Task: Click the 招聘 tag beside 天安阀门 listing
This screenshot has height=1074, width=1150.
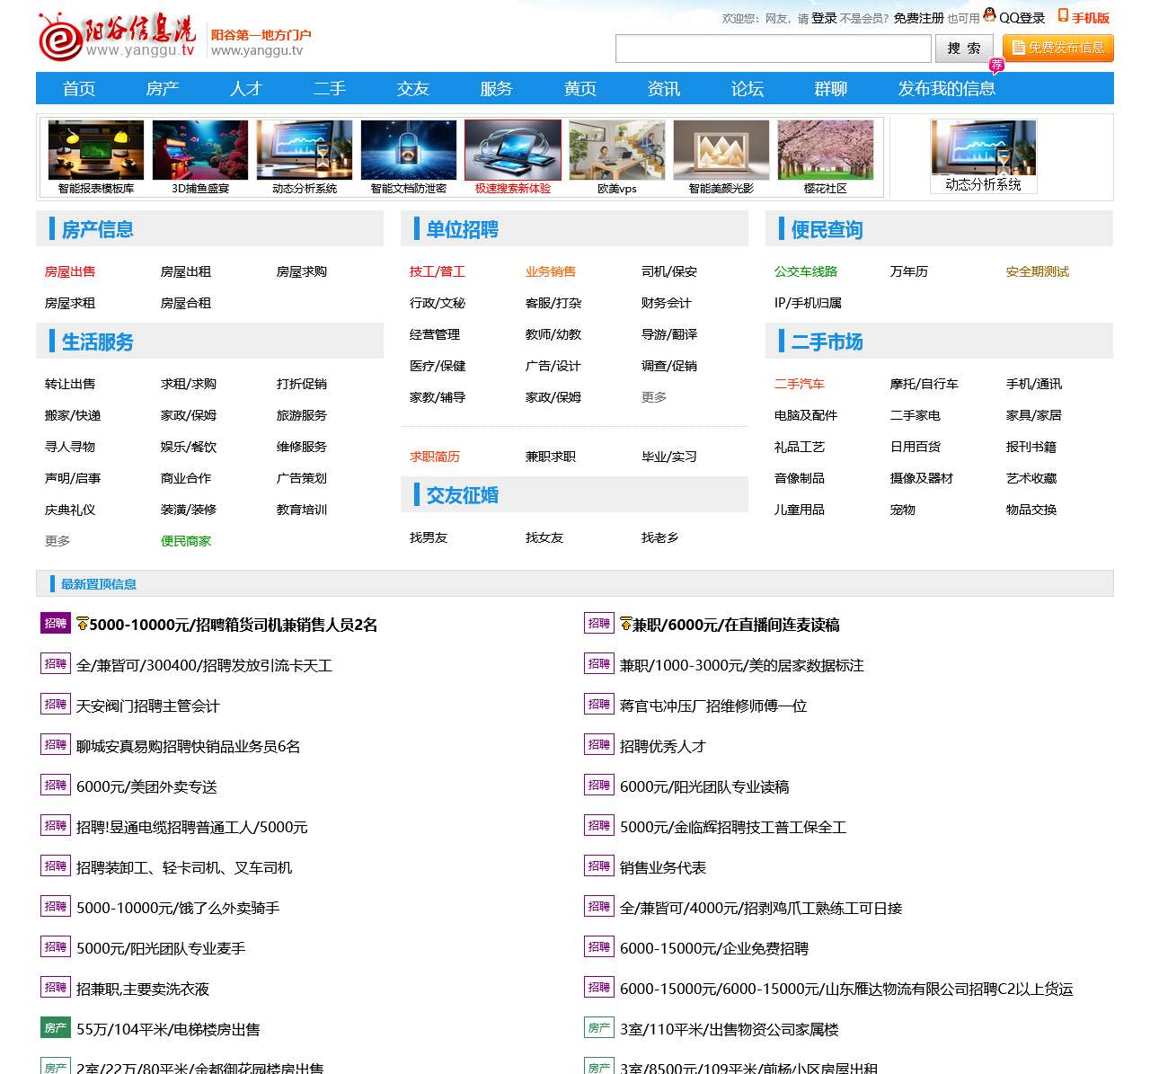Action: click(x=56, y=705)
